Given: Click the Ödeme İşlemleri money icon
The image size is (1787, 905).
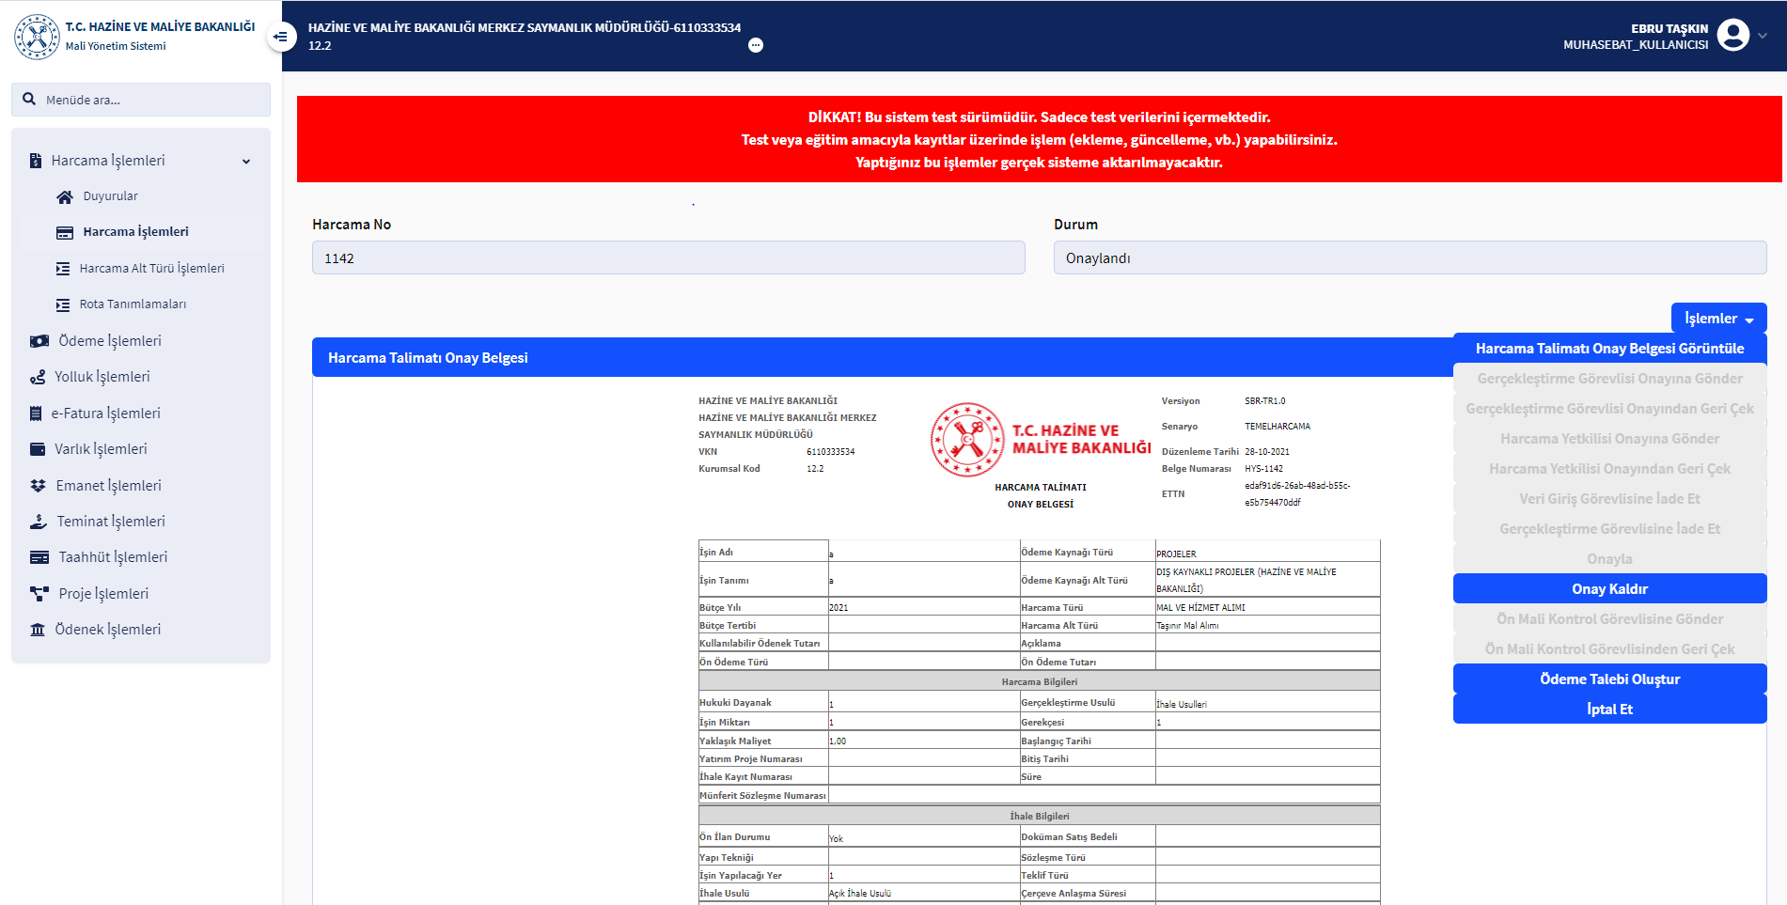Looking at the screenshot, I should click(39, 341).
